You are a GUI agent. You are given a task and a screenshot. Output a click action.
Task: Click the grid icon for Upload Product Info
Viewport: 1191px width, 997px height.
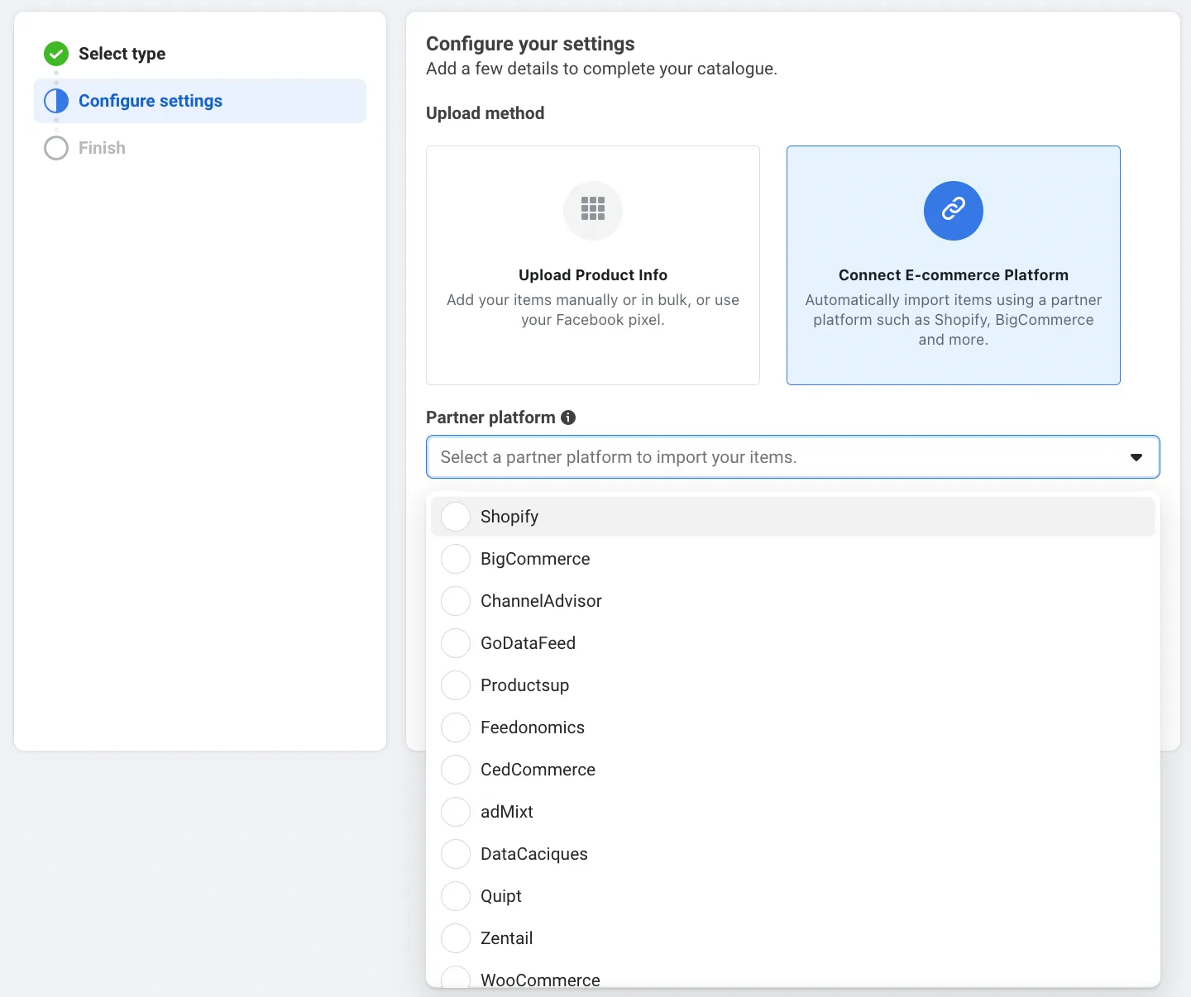pos(593,210)
